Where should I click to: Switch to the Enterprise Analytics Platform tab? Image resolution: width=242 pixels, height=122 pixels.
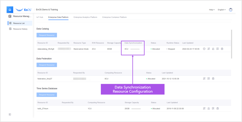tap(85, 17)
